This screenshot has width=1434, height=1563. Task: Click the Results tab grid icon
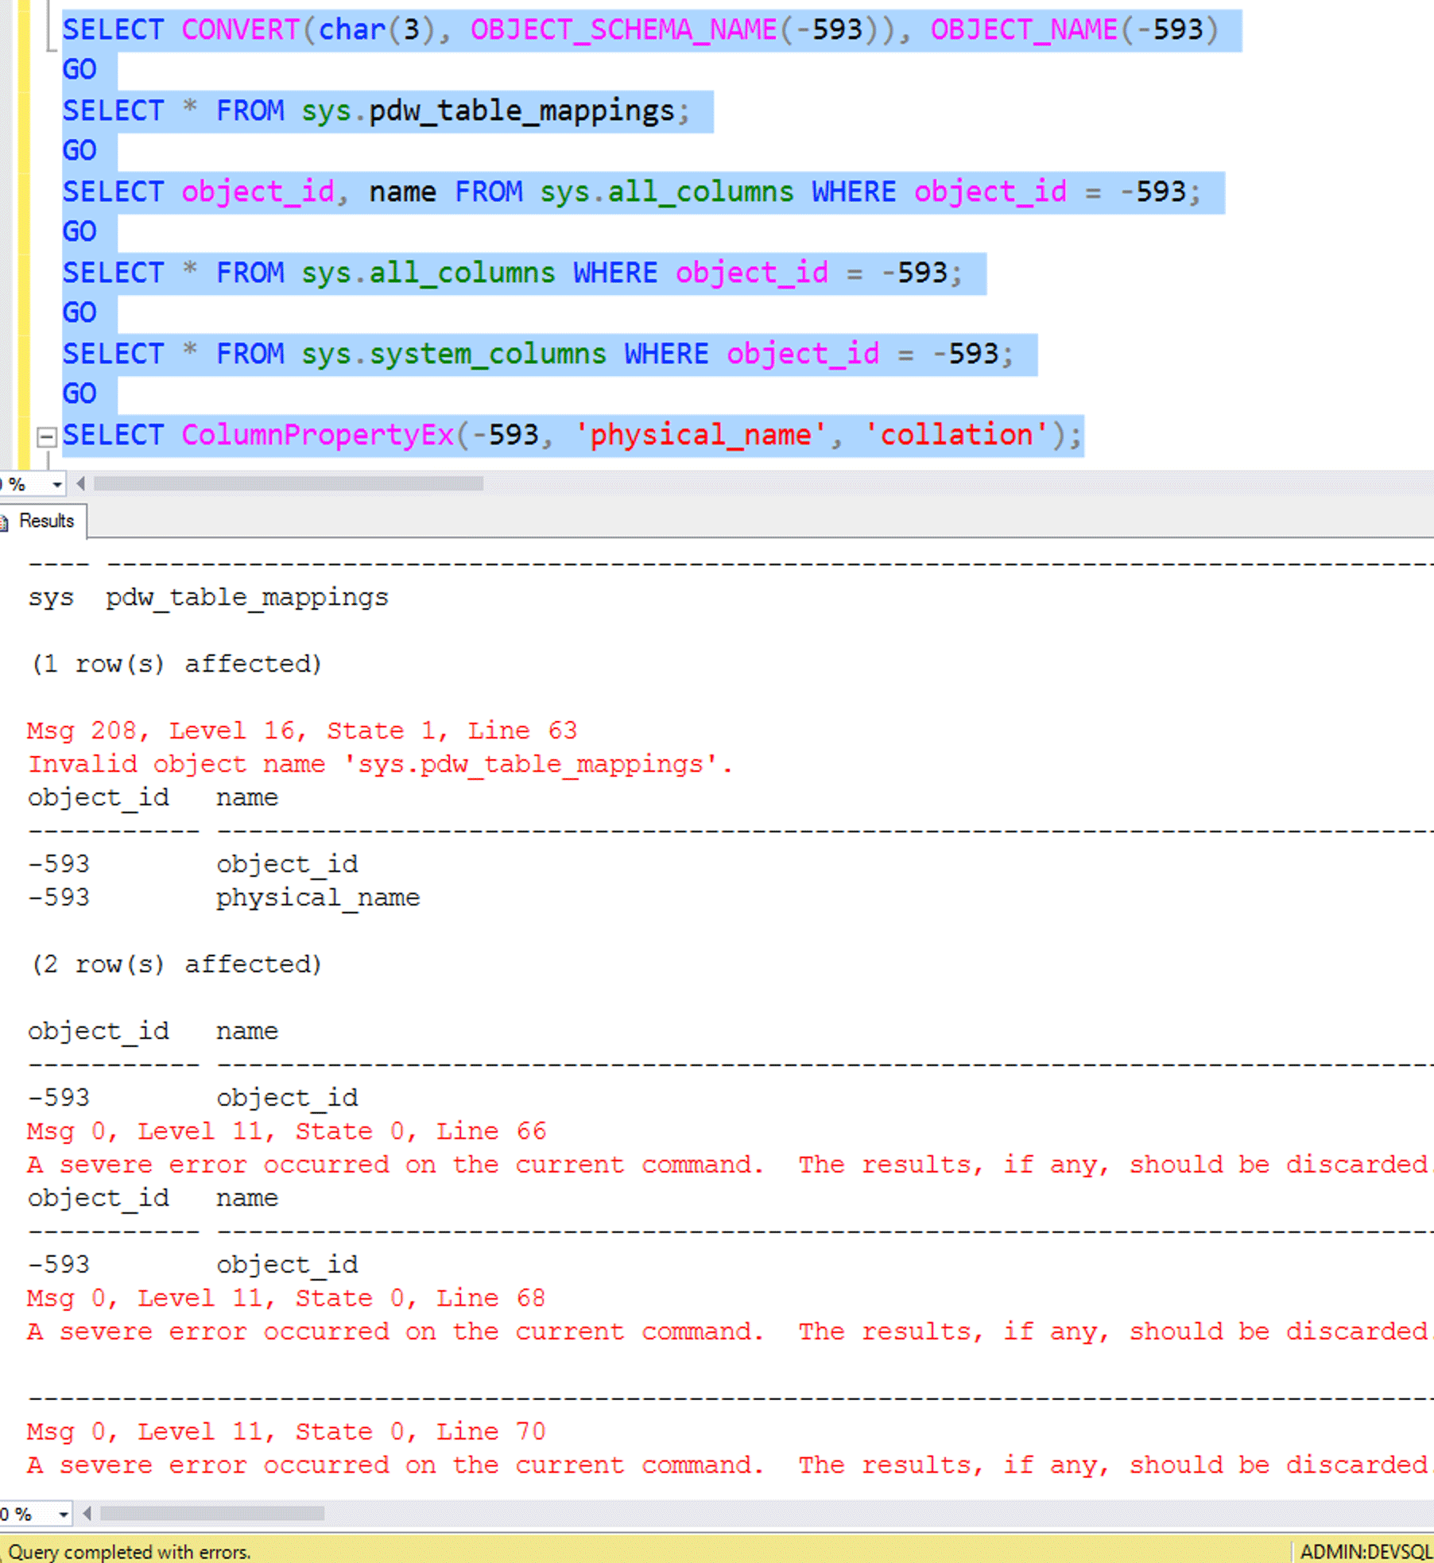pos(4,522)
